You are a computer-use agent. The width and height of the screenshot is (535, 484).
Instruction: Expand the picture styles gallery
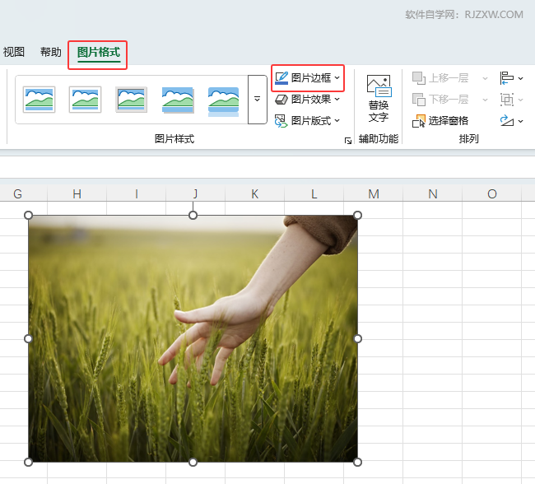click(x=258, y=100)
